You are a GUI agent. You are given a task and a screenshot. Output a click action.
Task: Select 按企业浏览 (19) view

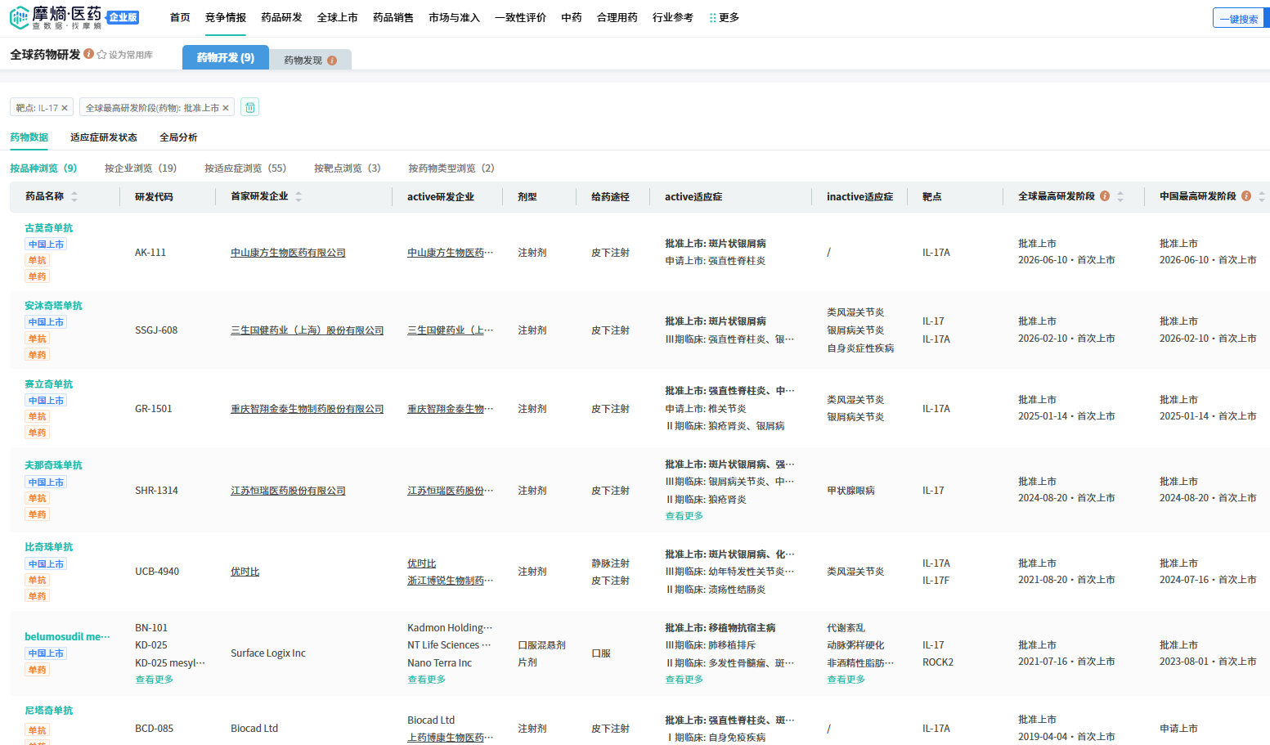point(141,168)
